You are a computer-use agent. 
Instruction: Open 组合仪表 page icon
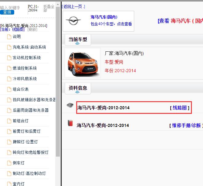point(9,89)
